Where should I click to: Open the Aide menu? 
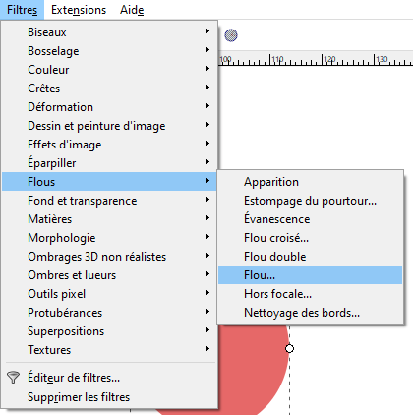[x=132, y=10]
